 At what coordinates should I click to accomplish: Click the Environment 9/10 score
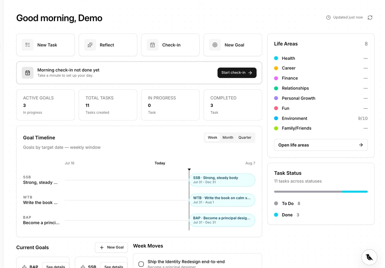tap(363, 119)
